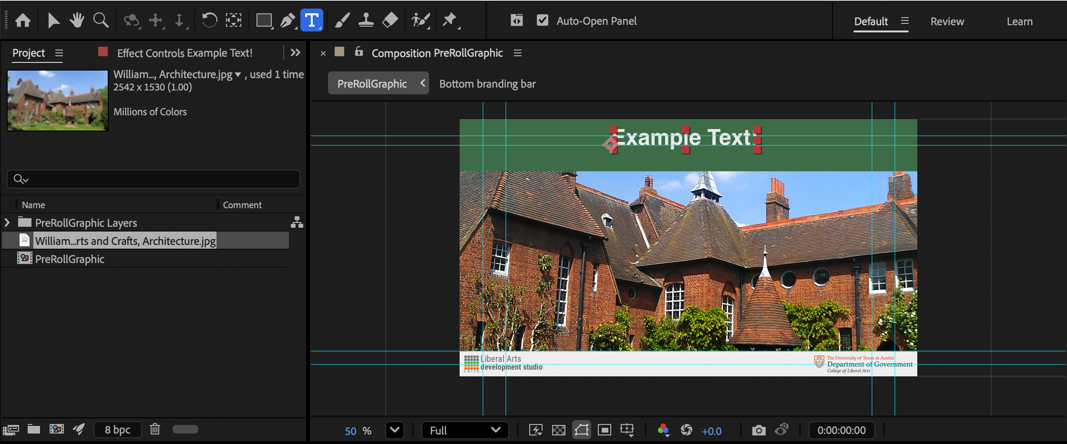Toggle mask and shape path visibility

[x=581, y=431]
